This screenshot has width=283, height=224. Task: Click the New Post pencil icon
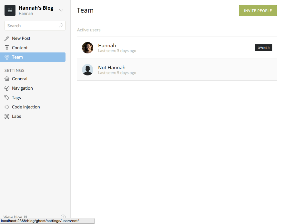coord(7,39)
